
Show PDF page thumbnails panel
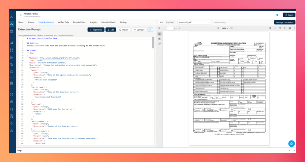click(x=160, y=34)
